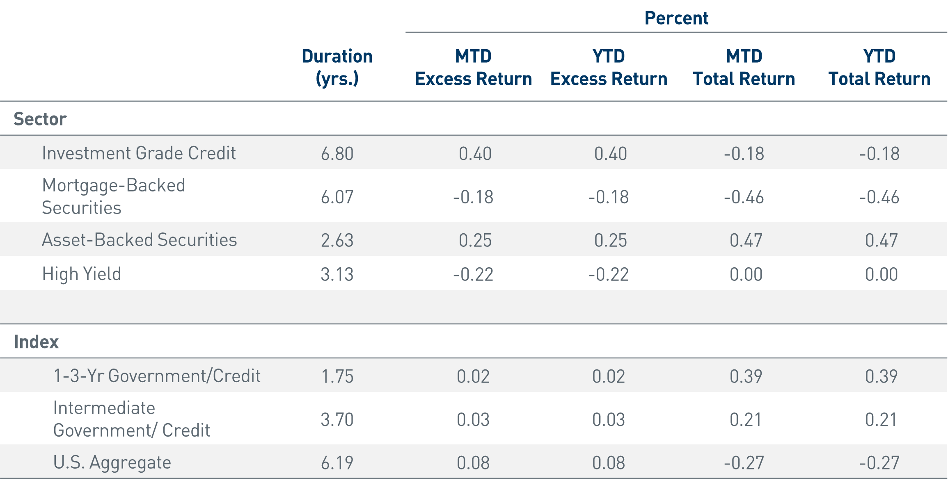Click Intermediate Government/Credit duration 3.70
This screenshot has height=485, width=948.
[337, 419]
